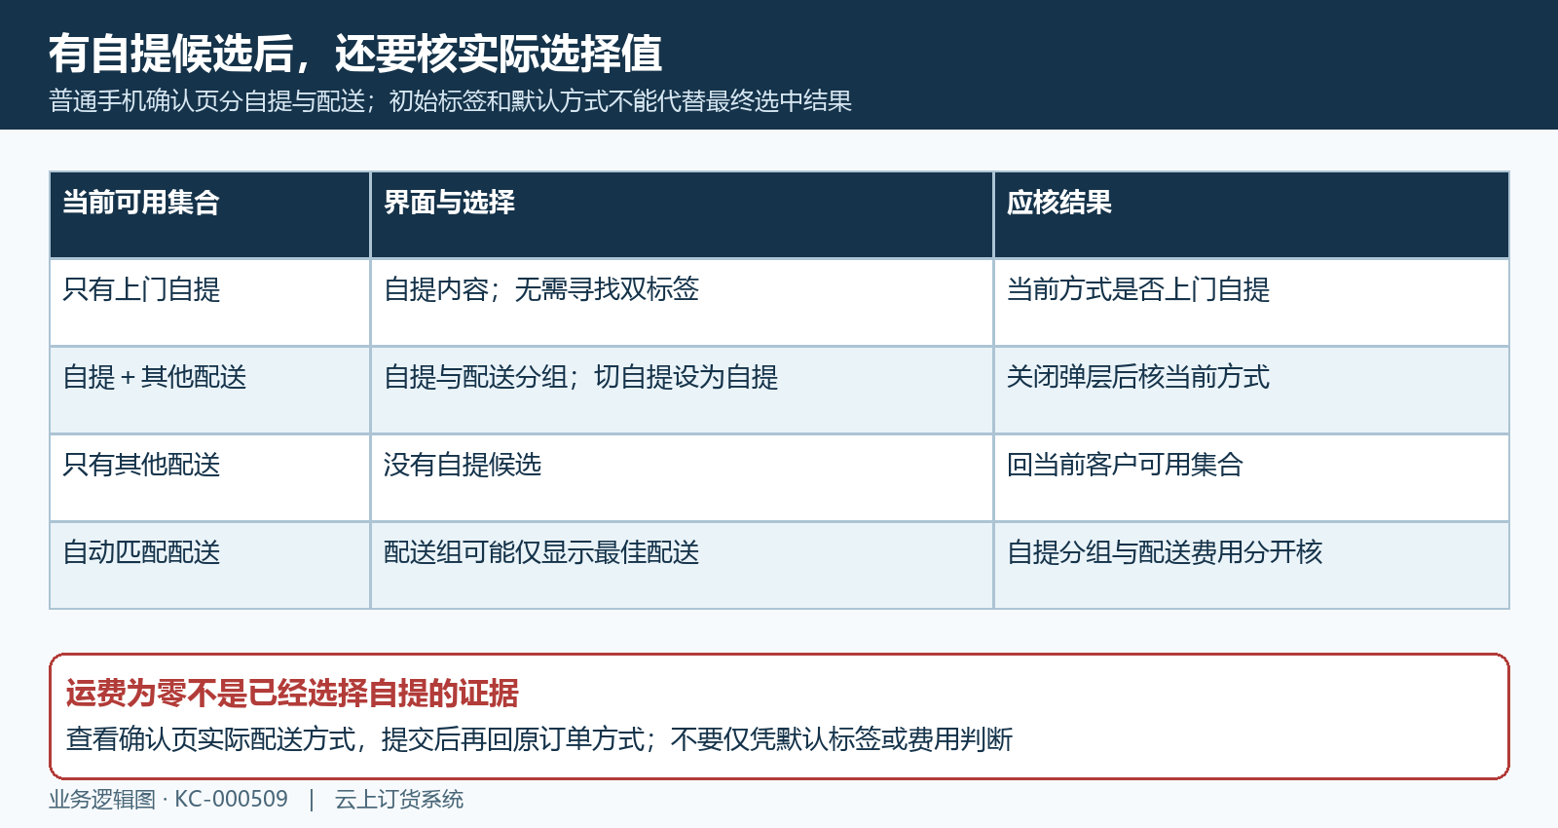Click the footer text 云上订货系统
Screen dimensions: 1558x828
[x=399, y=800]
